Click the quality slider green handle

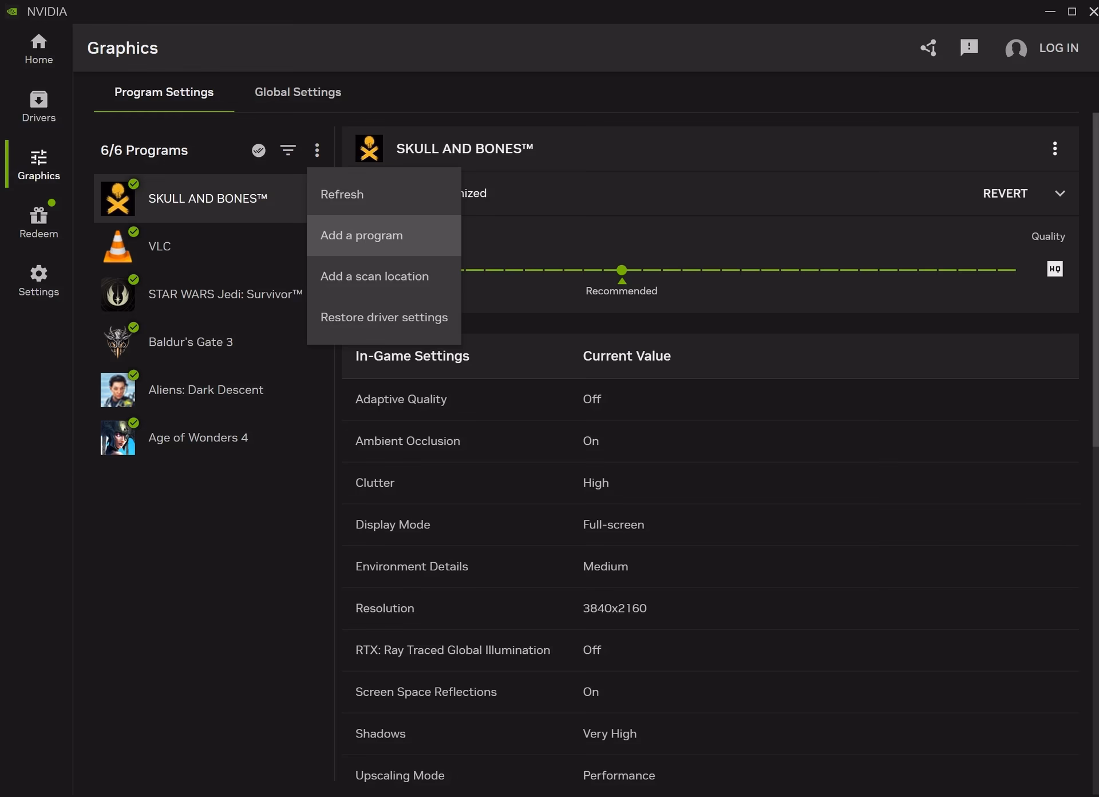click(622, 270)
